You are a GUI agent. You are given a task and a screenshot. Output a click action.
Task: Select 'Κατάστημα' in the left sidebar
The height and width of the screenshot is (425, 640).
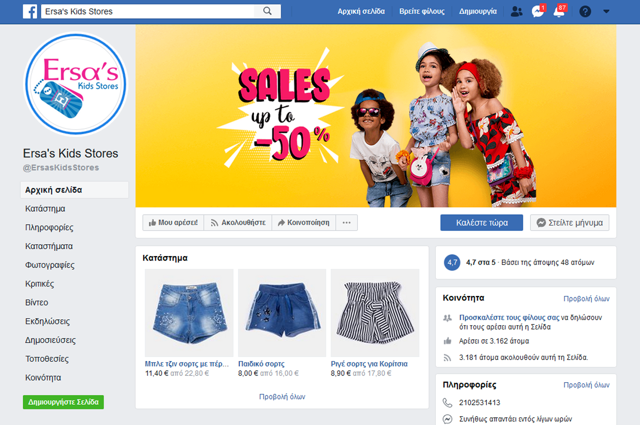[45, 209]
